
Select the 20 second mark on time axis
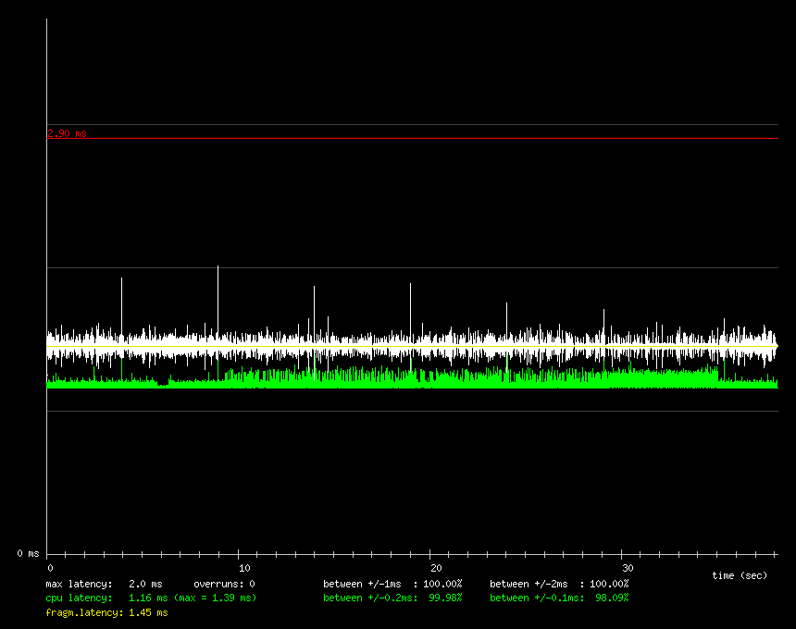click(435, 567)
